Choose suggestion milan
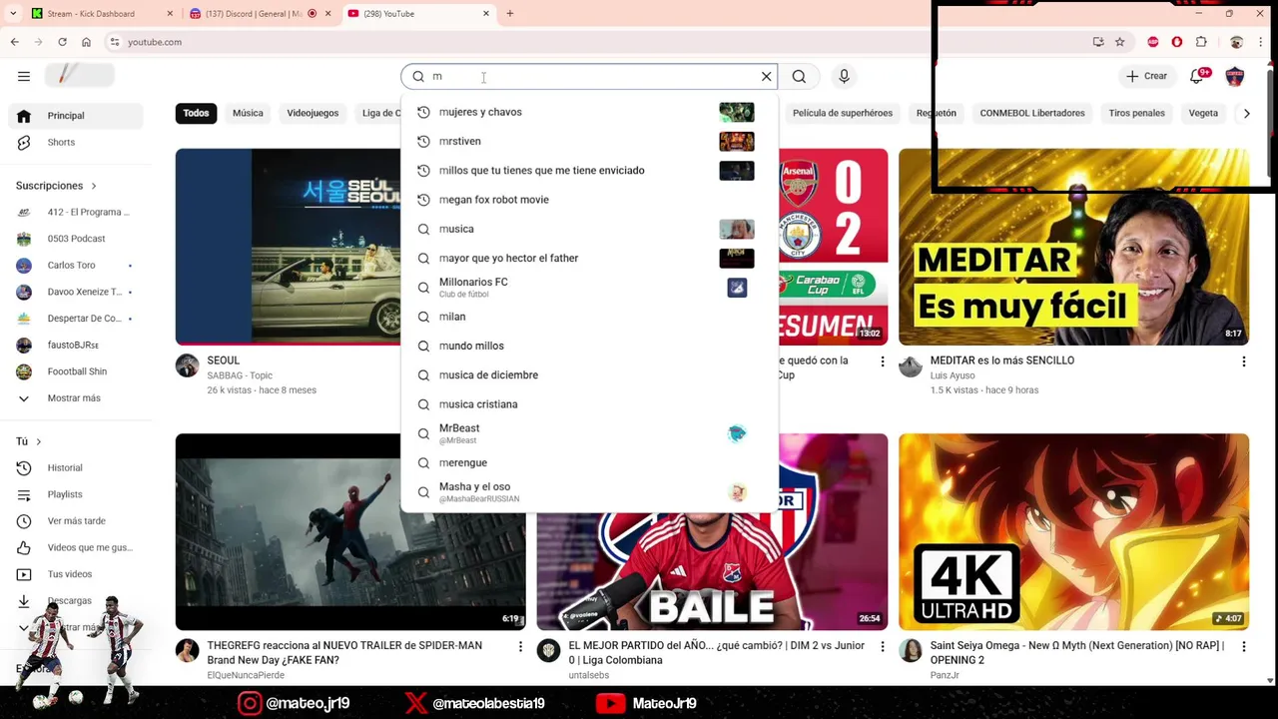The width and height of the screenshot is (1278, 719). (589, 317)
